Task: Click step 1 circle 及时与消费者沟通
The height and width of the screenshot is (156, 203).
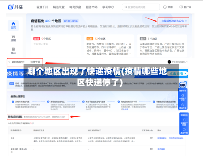Action: click(13, 102)
